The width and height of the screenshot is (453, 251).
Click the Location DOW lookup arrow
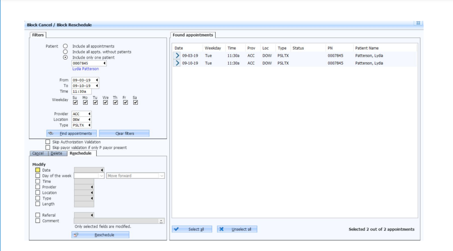(89, 120)
